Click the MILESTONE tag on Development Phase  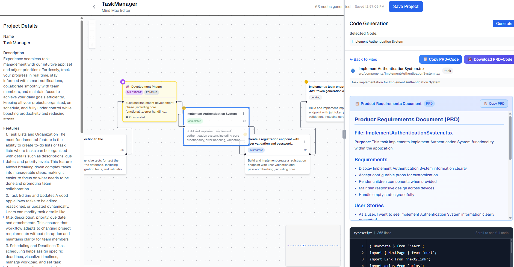point(134,92)
